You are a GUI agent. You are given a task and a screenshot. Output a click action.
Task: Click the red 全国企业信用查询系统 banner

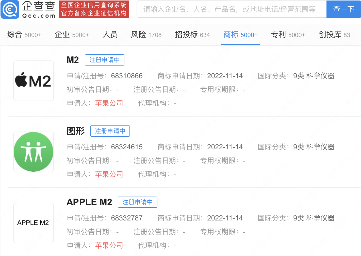(x=94, y=9)
